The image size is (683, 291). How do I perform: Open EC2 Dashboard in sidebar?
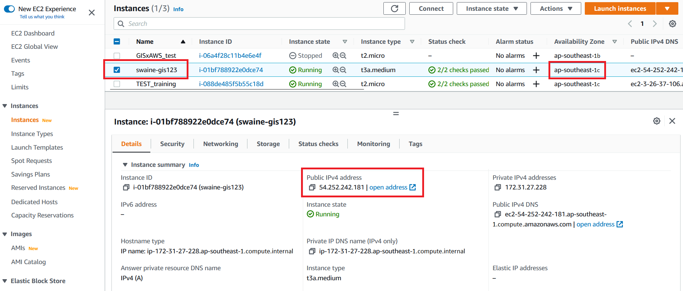coord(33,33)
